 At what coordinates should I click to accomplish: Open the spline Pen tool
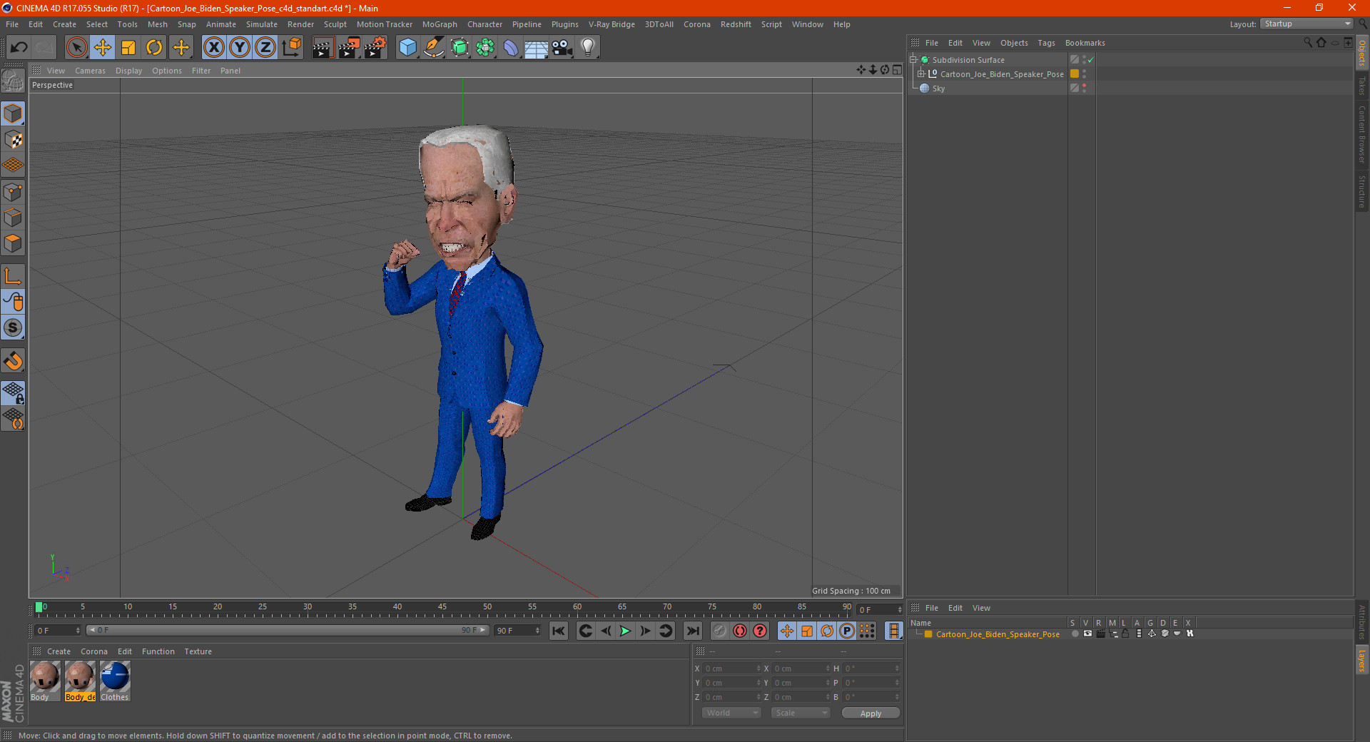[434, 48]
